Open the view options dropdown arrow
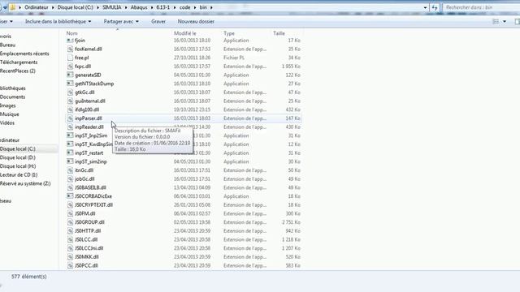This screenshot has height=292, width=520. (x=505, y=22)
